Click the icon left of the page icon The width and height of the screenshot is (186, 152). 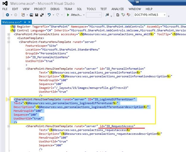107,15
